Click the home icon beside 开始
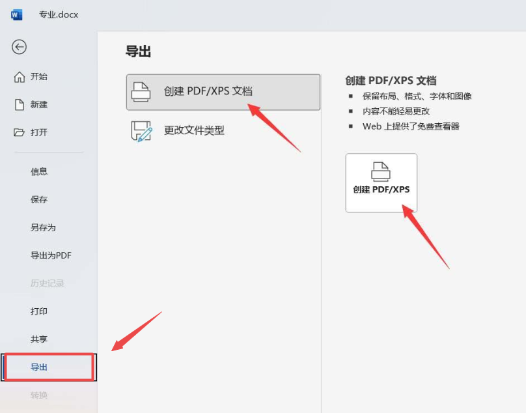Viewport: 526px width, 413px height. click(x=20, y=77)
